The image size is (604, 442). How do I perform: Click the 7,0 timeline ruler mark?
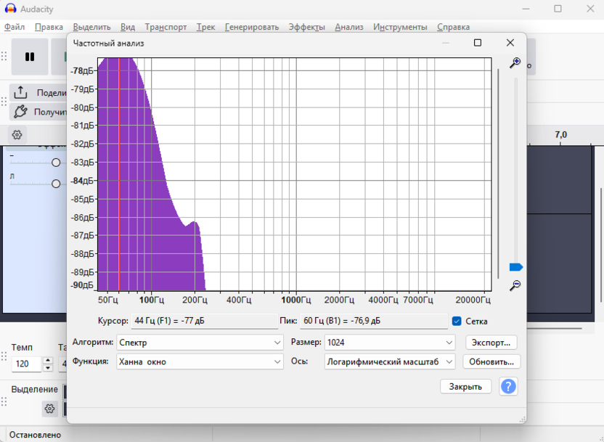pyautogui.click(x=561, y=135)
